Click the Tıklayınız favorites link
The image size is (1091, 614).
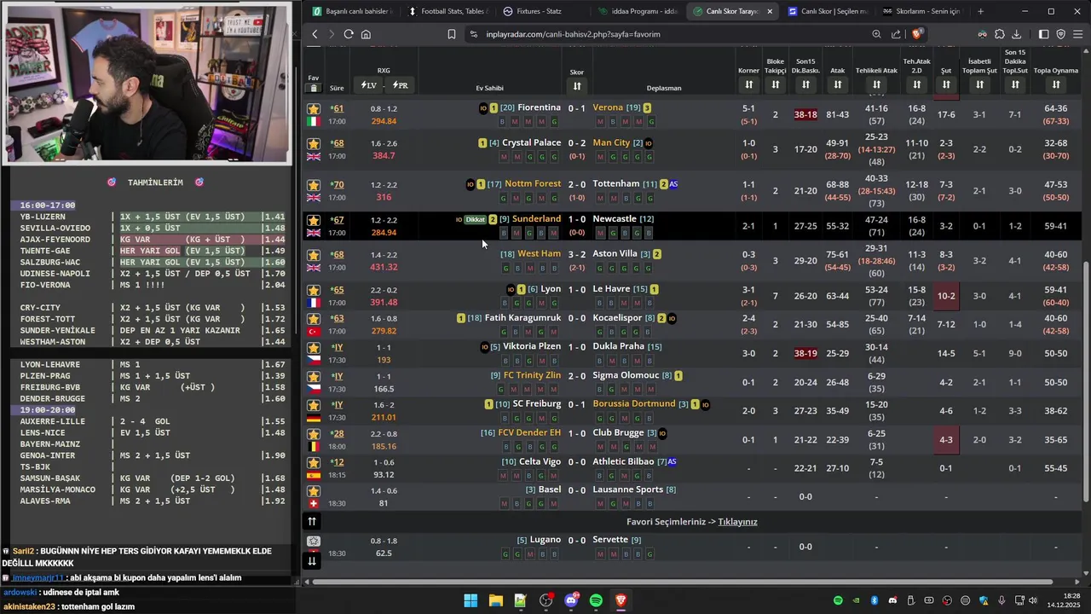[737, 522]
